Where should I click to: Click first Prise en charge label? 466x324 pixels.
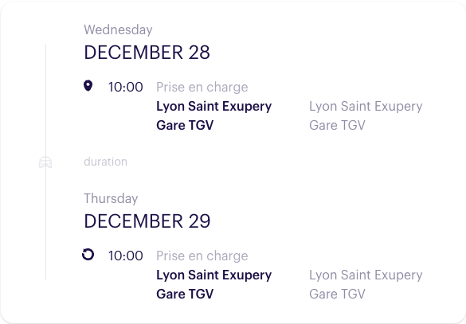click(202, 88)
